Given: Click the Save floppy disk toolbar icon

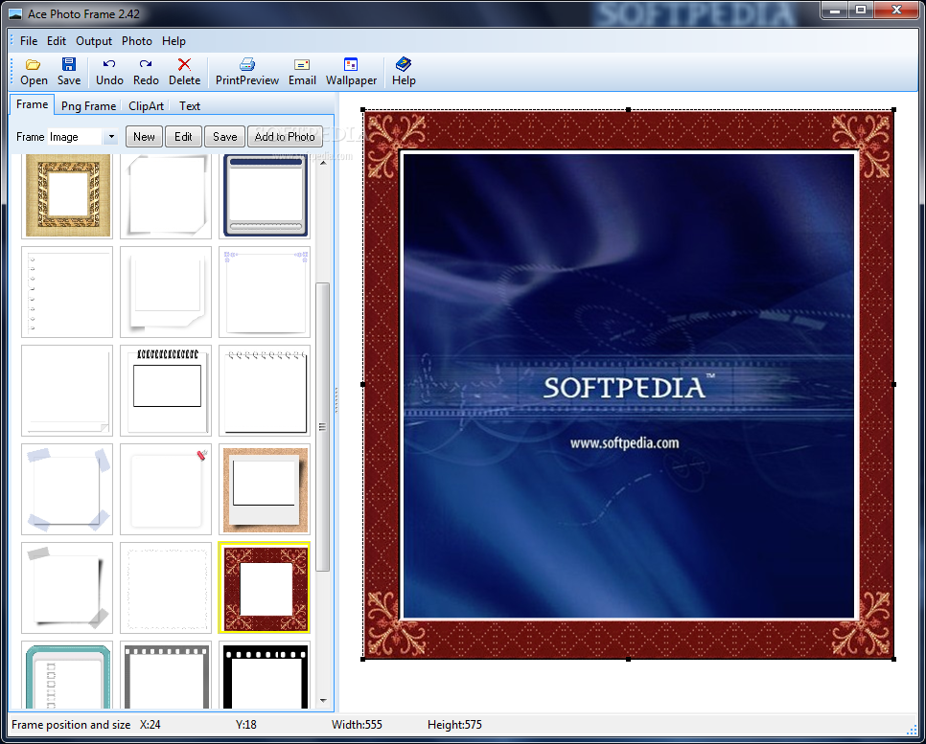Looking at the screenshot, I should pos(68,72).
